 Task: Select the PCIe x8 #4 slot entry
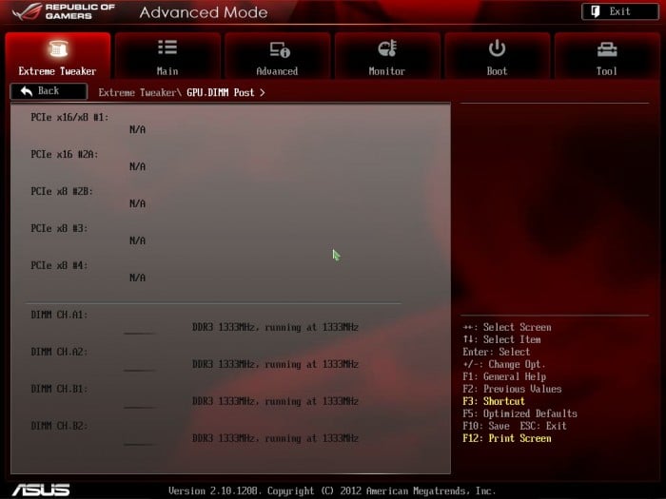point(59,265)
